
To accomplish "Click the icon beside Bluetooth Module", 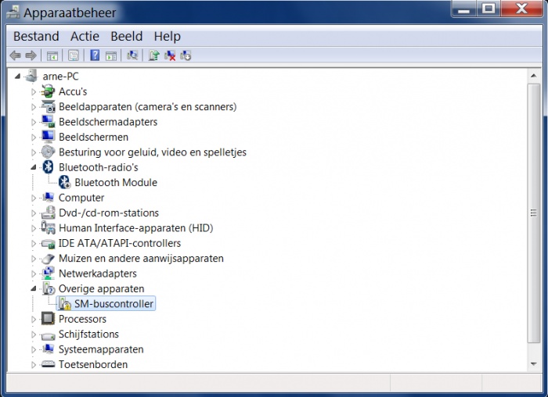I will coord(64,182).
